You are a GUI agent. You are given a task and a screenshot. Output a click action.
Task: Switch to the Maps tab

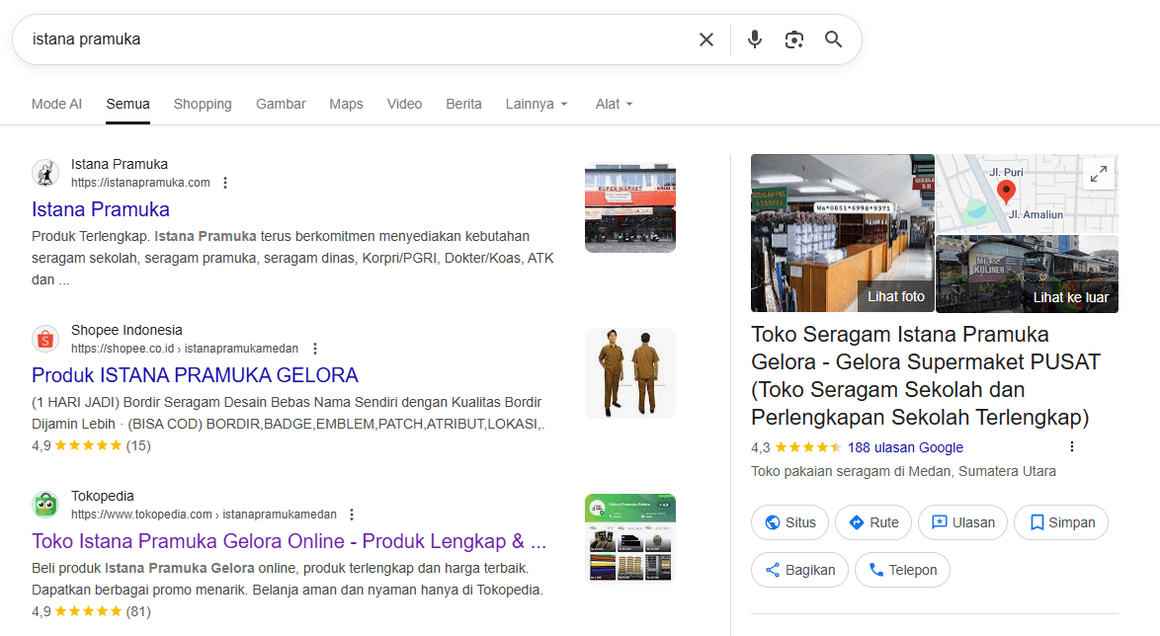coord(346,104)
